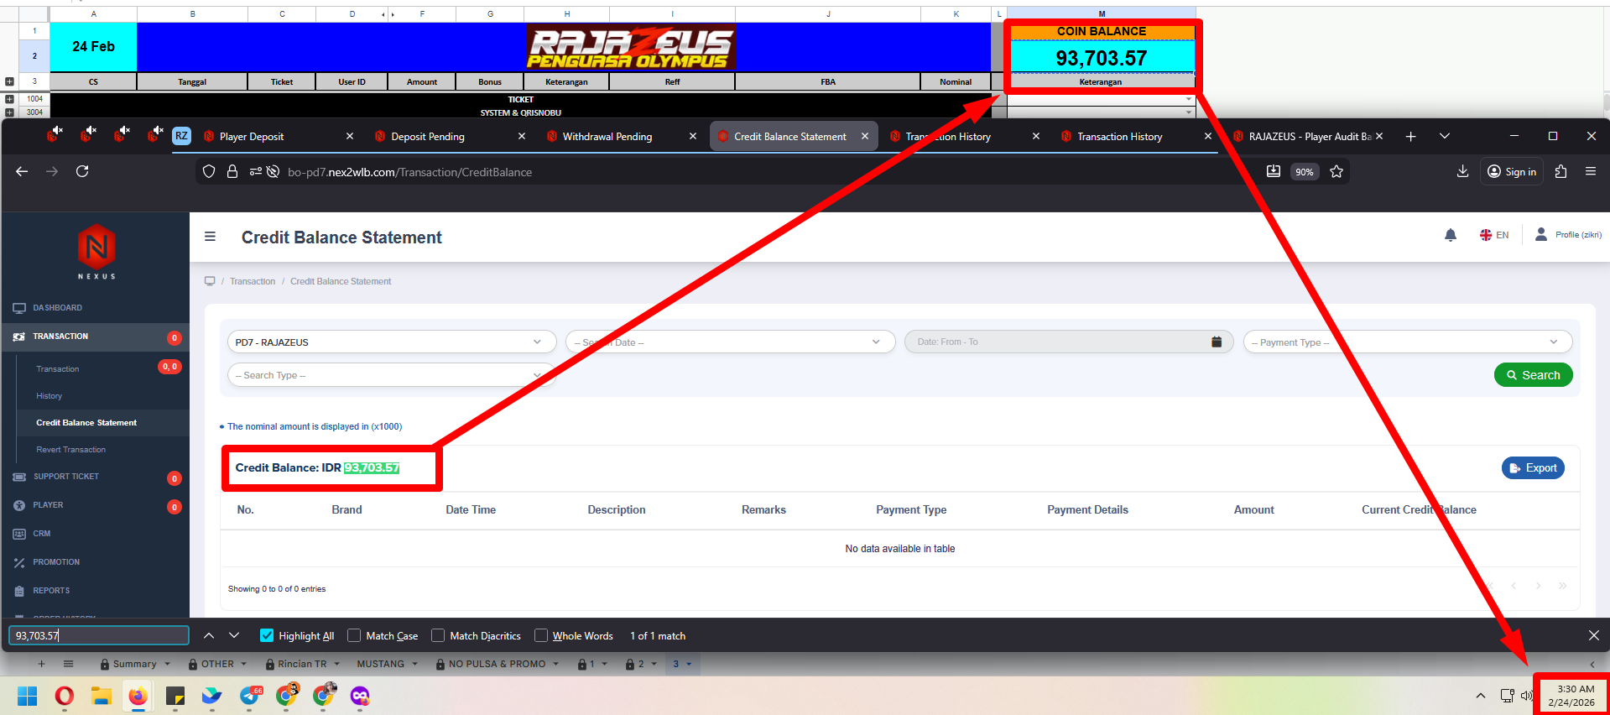
Task: Open Revert Transaction submenu item
Action: point(71,450)
